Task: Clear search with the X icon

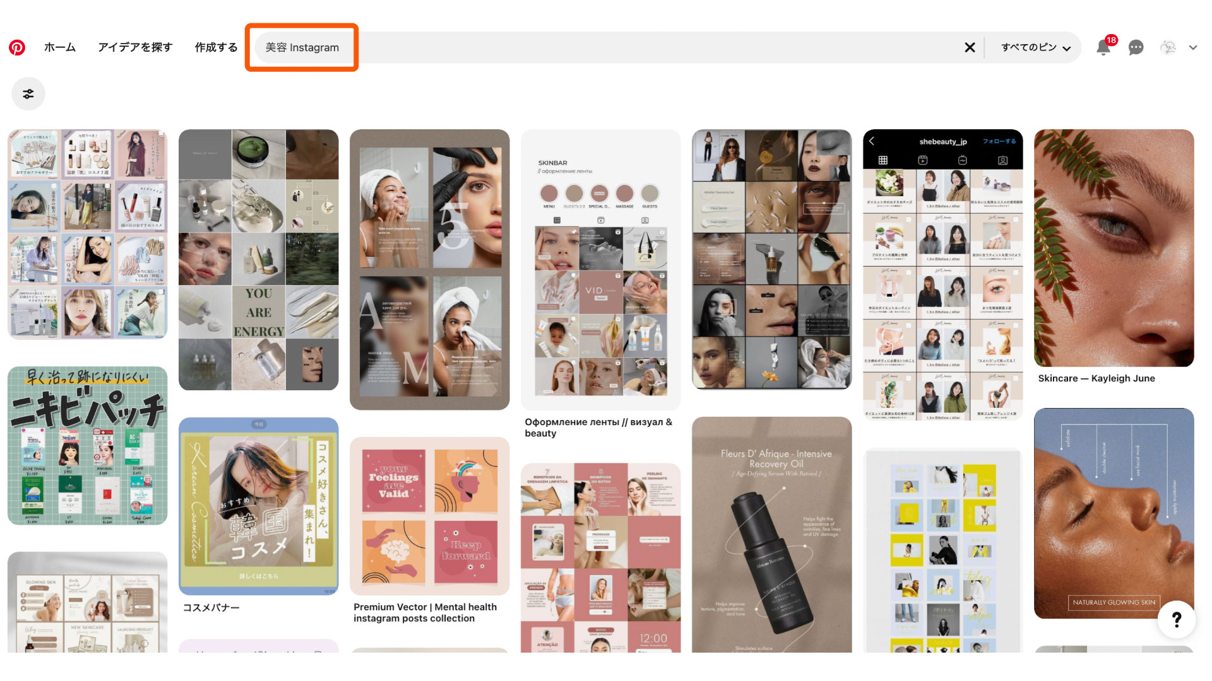Action: tap(970, 47)
